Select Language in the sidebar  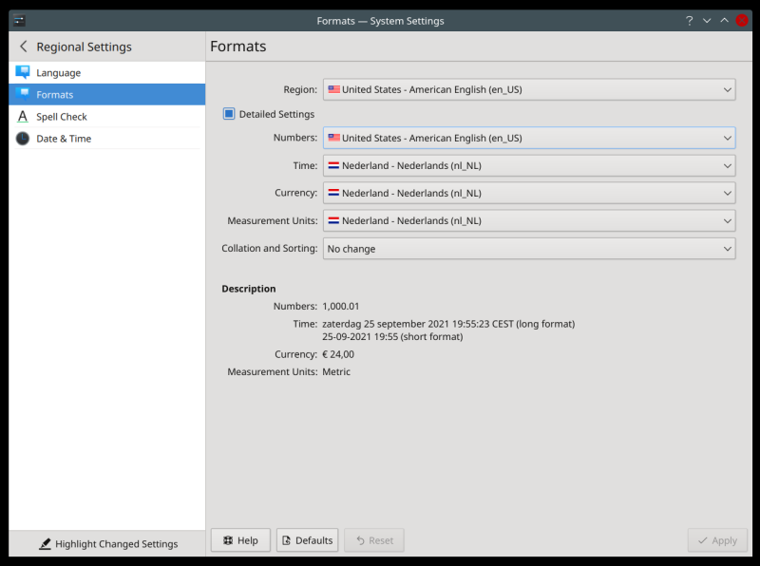(59, 72)
